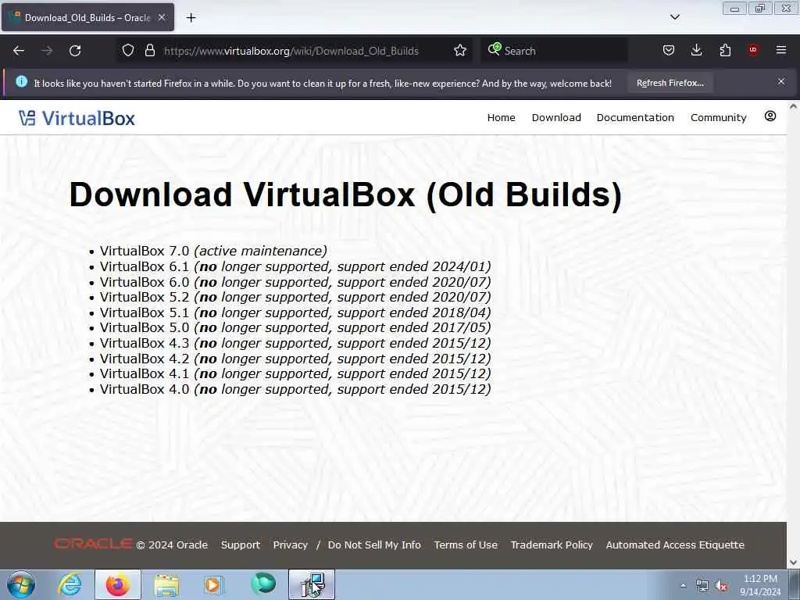Open the Firefox hamburger menu
This screenshot has width=800, height=600.
(780, 50)
